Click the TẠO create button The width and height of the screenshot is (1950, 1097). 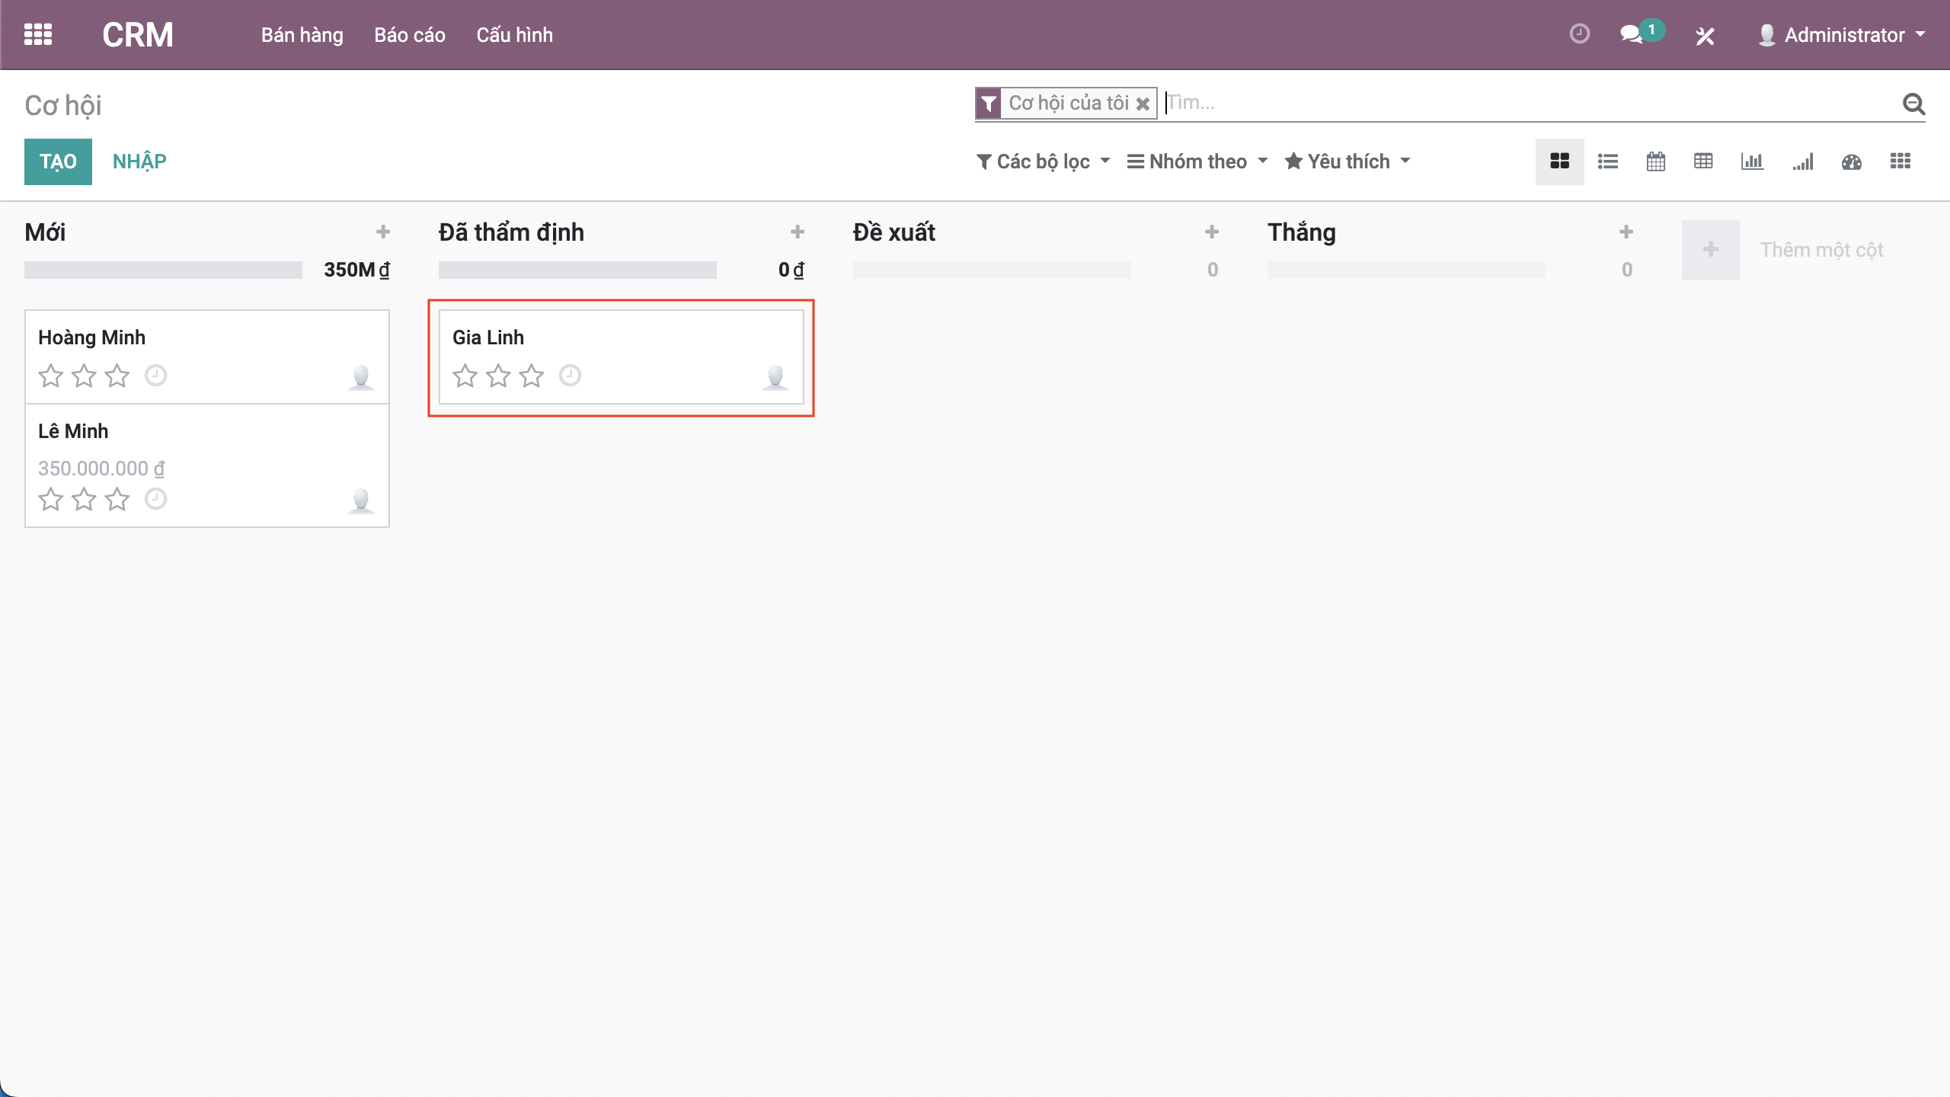(x=58, y=162)
